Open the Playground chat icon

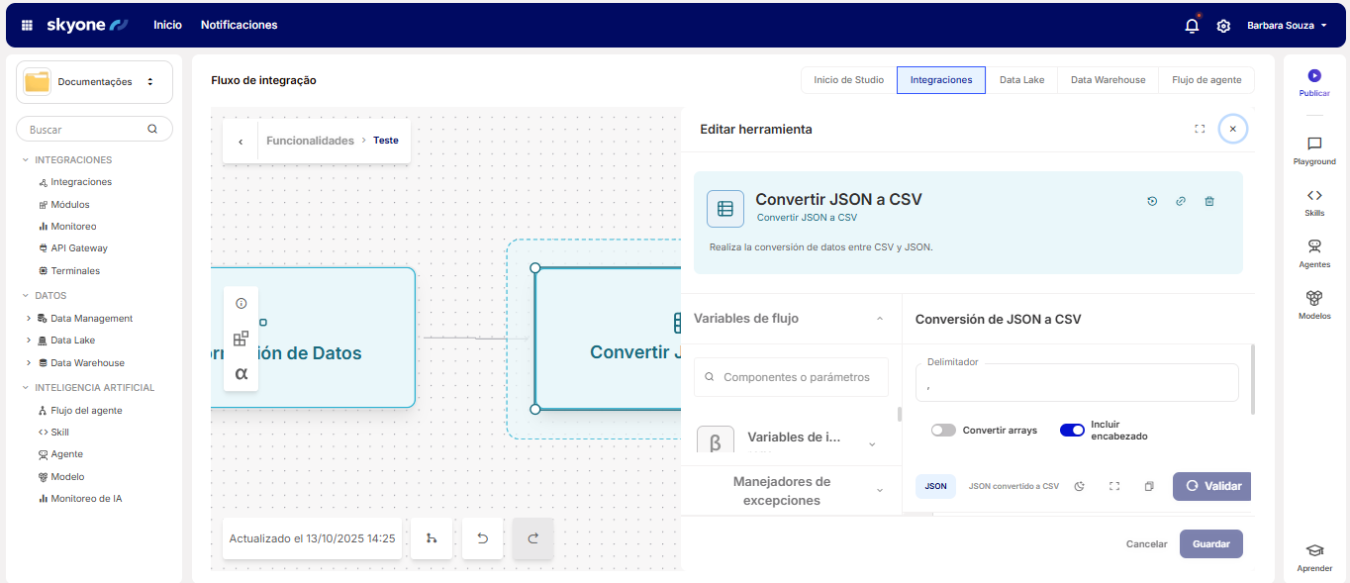pos(1314,145)
